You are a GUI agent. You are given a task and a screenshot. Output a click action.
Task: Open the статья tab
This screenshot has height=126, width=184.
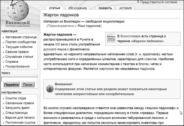(x=55, y=8)
